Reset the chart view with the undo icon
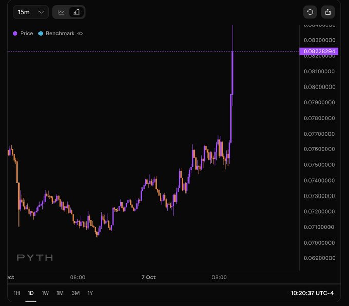The height and width of the screenshot is (306, 349). 310,12
